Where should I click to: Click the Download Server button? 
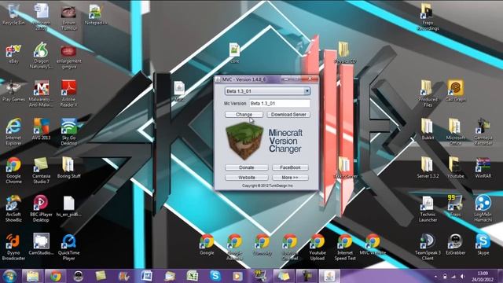coord(288,115)
